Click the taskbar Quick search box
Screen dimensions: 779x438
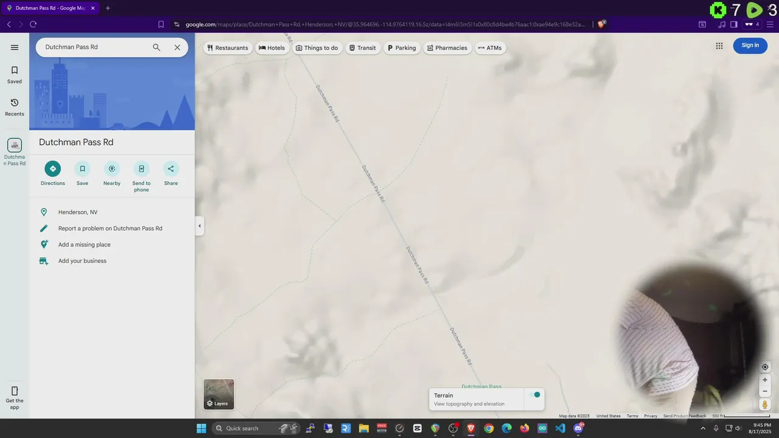(x=257, y=428)
